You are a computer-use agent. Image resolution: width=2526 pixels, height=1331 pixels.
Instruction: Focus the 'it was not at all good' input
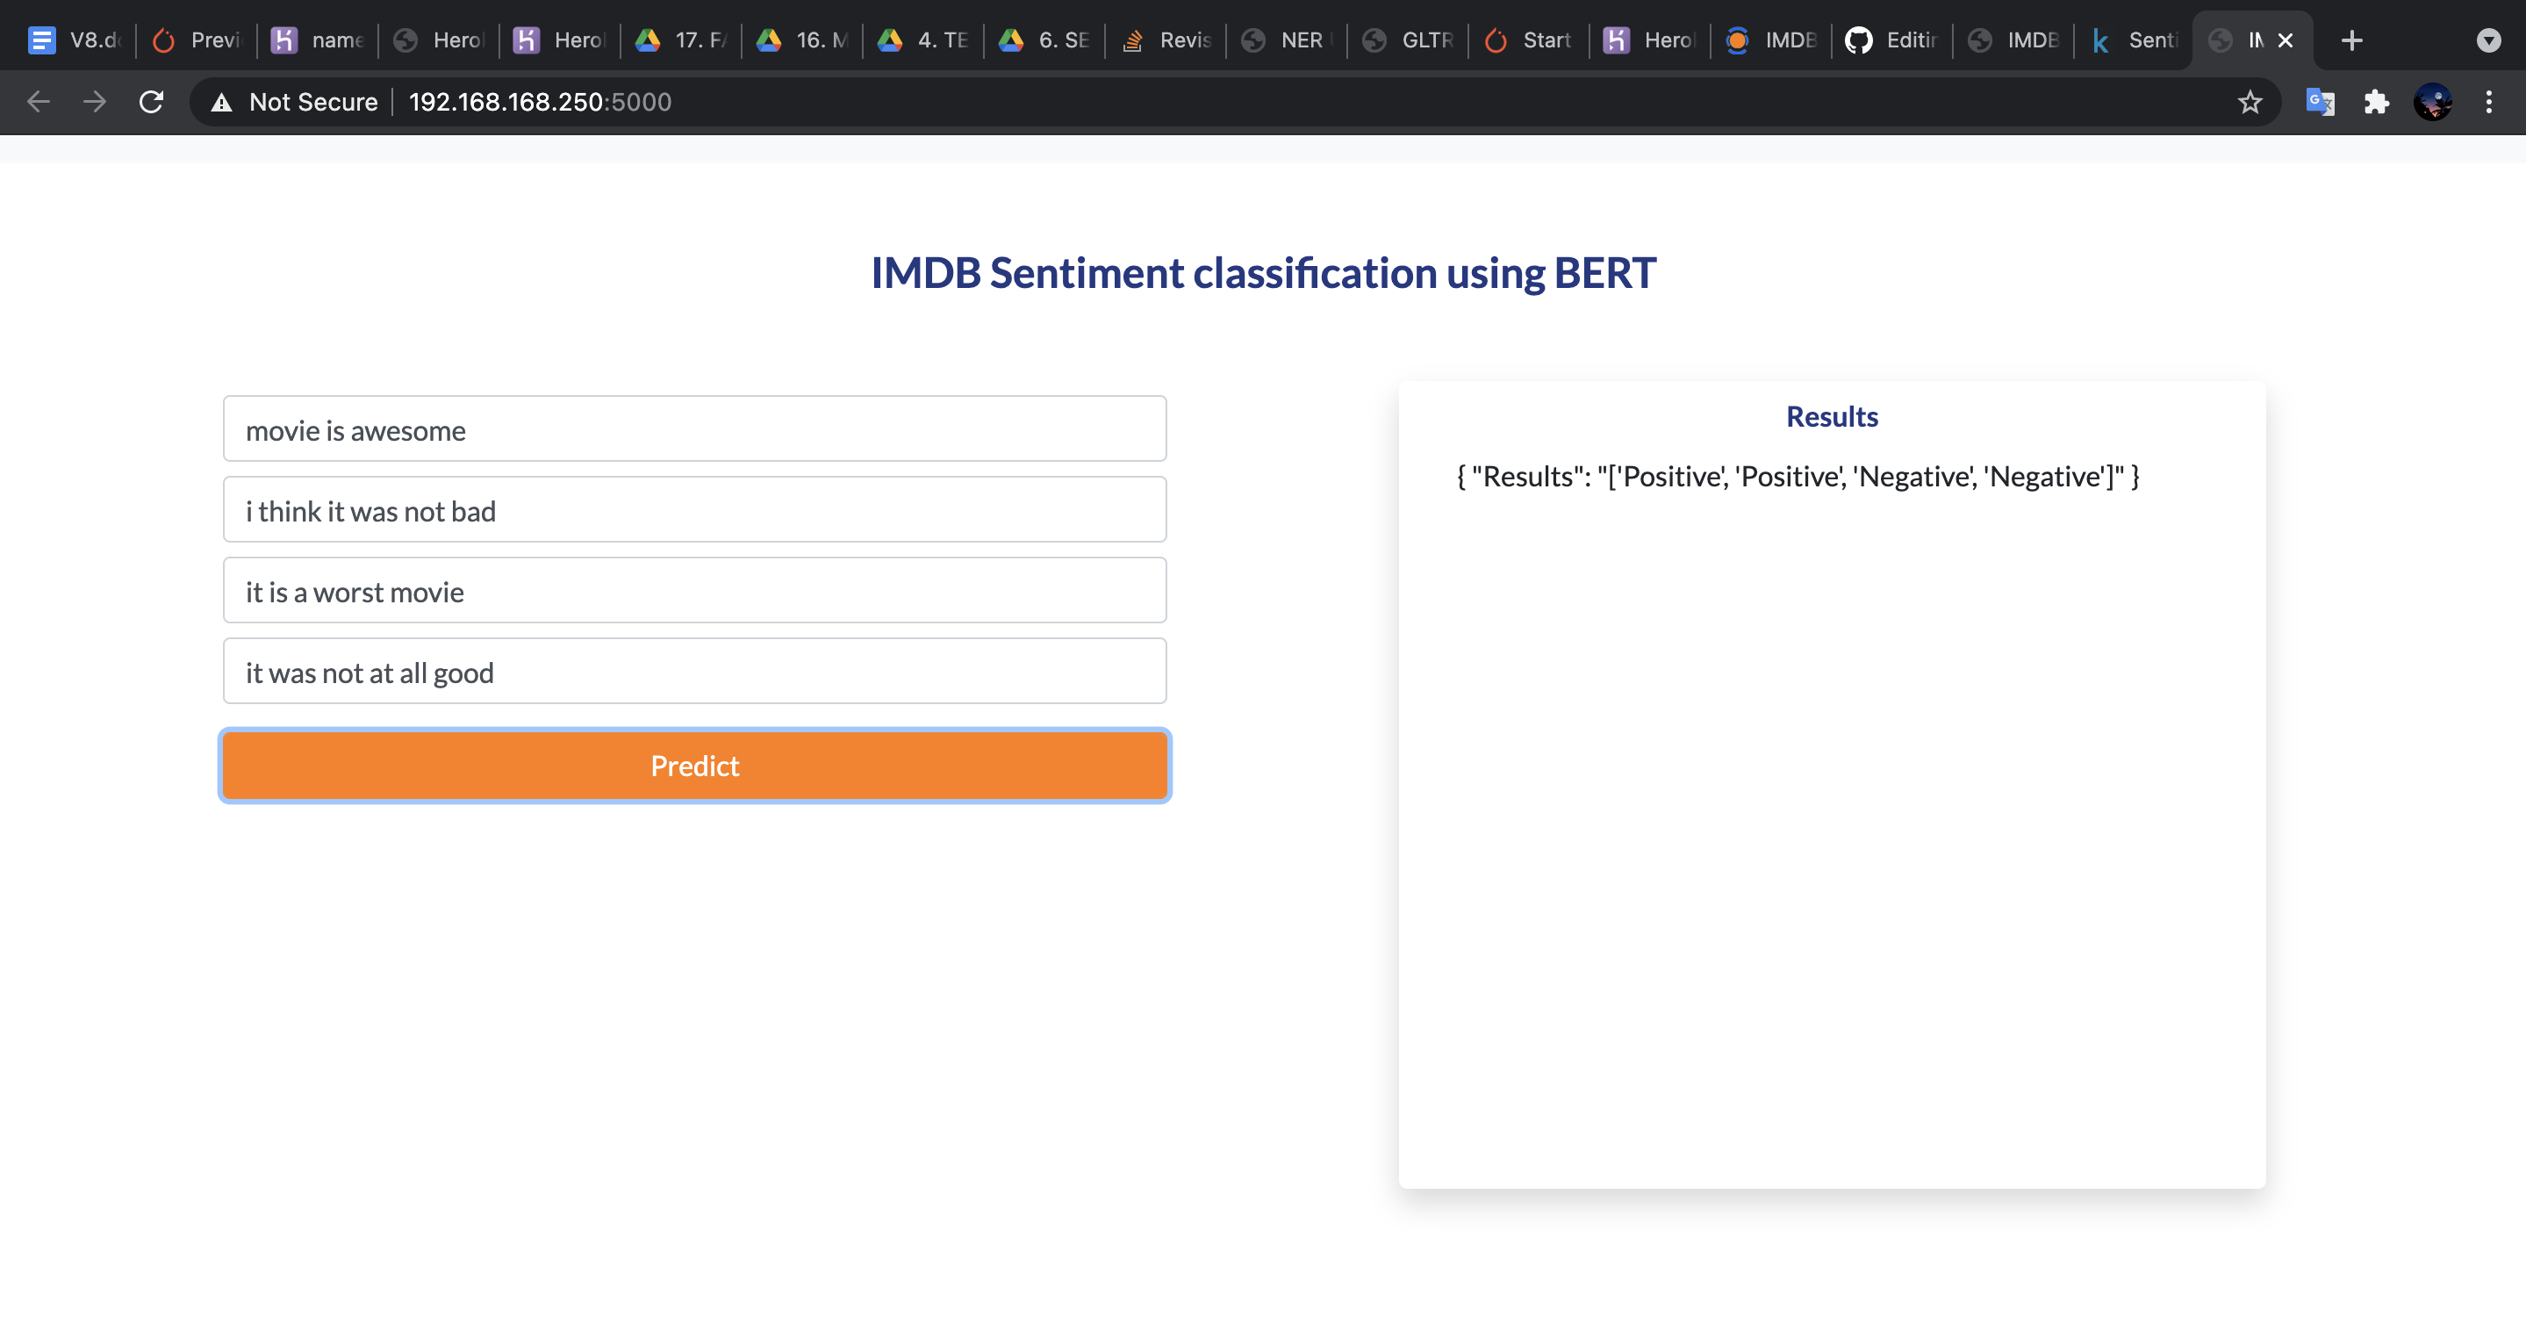[x=694, y=672]
